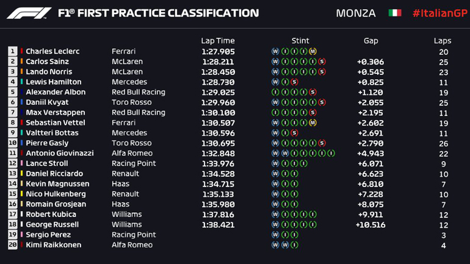Click Bottas's red soft tyre icon
Image resolution: width=470 pixels, height=264 pixels.
(x=294, y=133)
